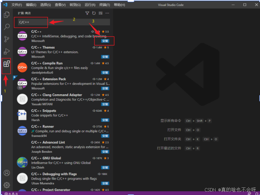Click the C/C++ Themes extension icon

click(22, 52)
